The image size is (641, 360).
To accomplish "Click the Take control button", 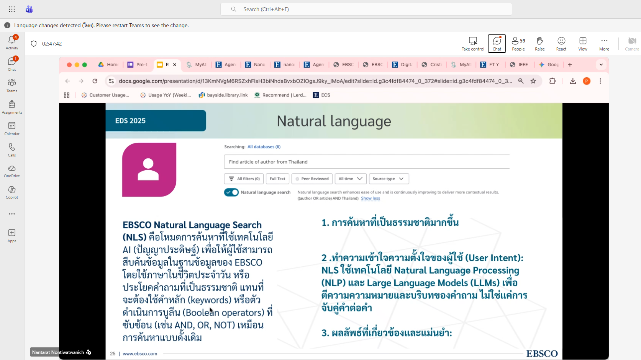I will [473, 43].
